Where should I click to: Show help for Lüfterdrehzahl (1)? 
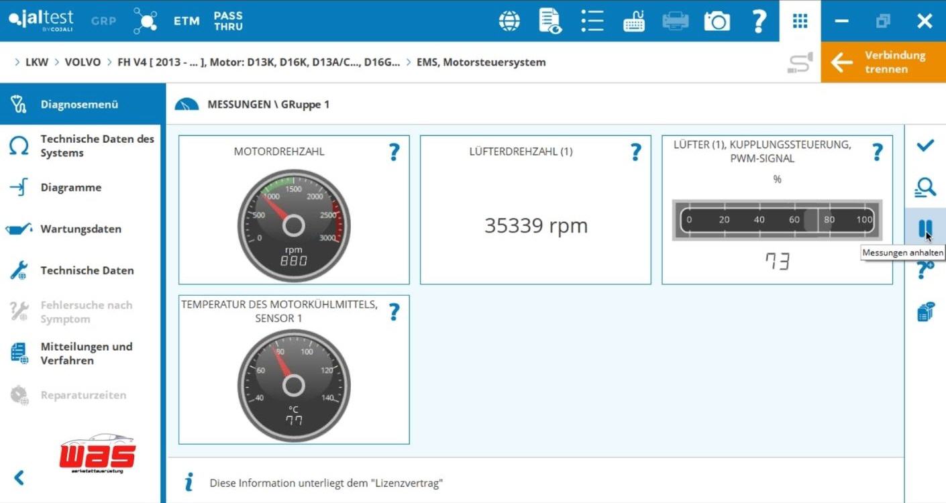(635, 152)
